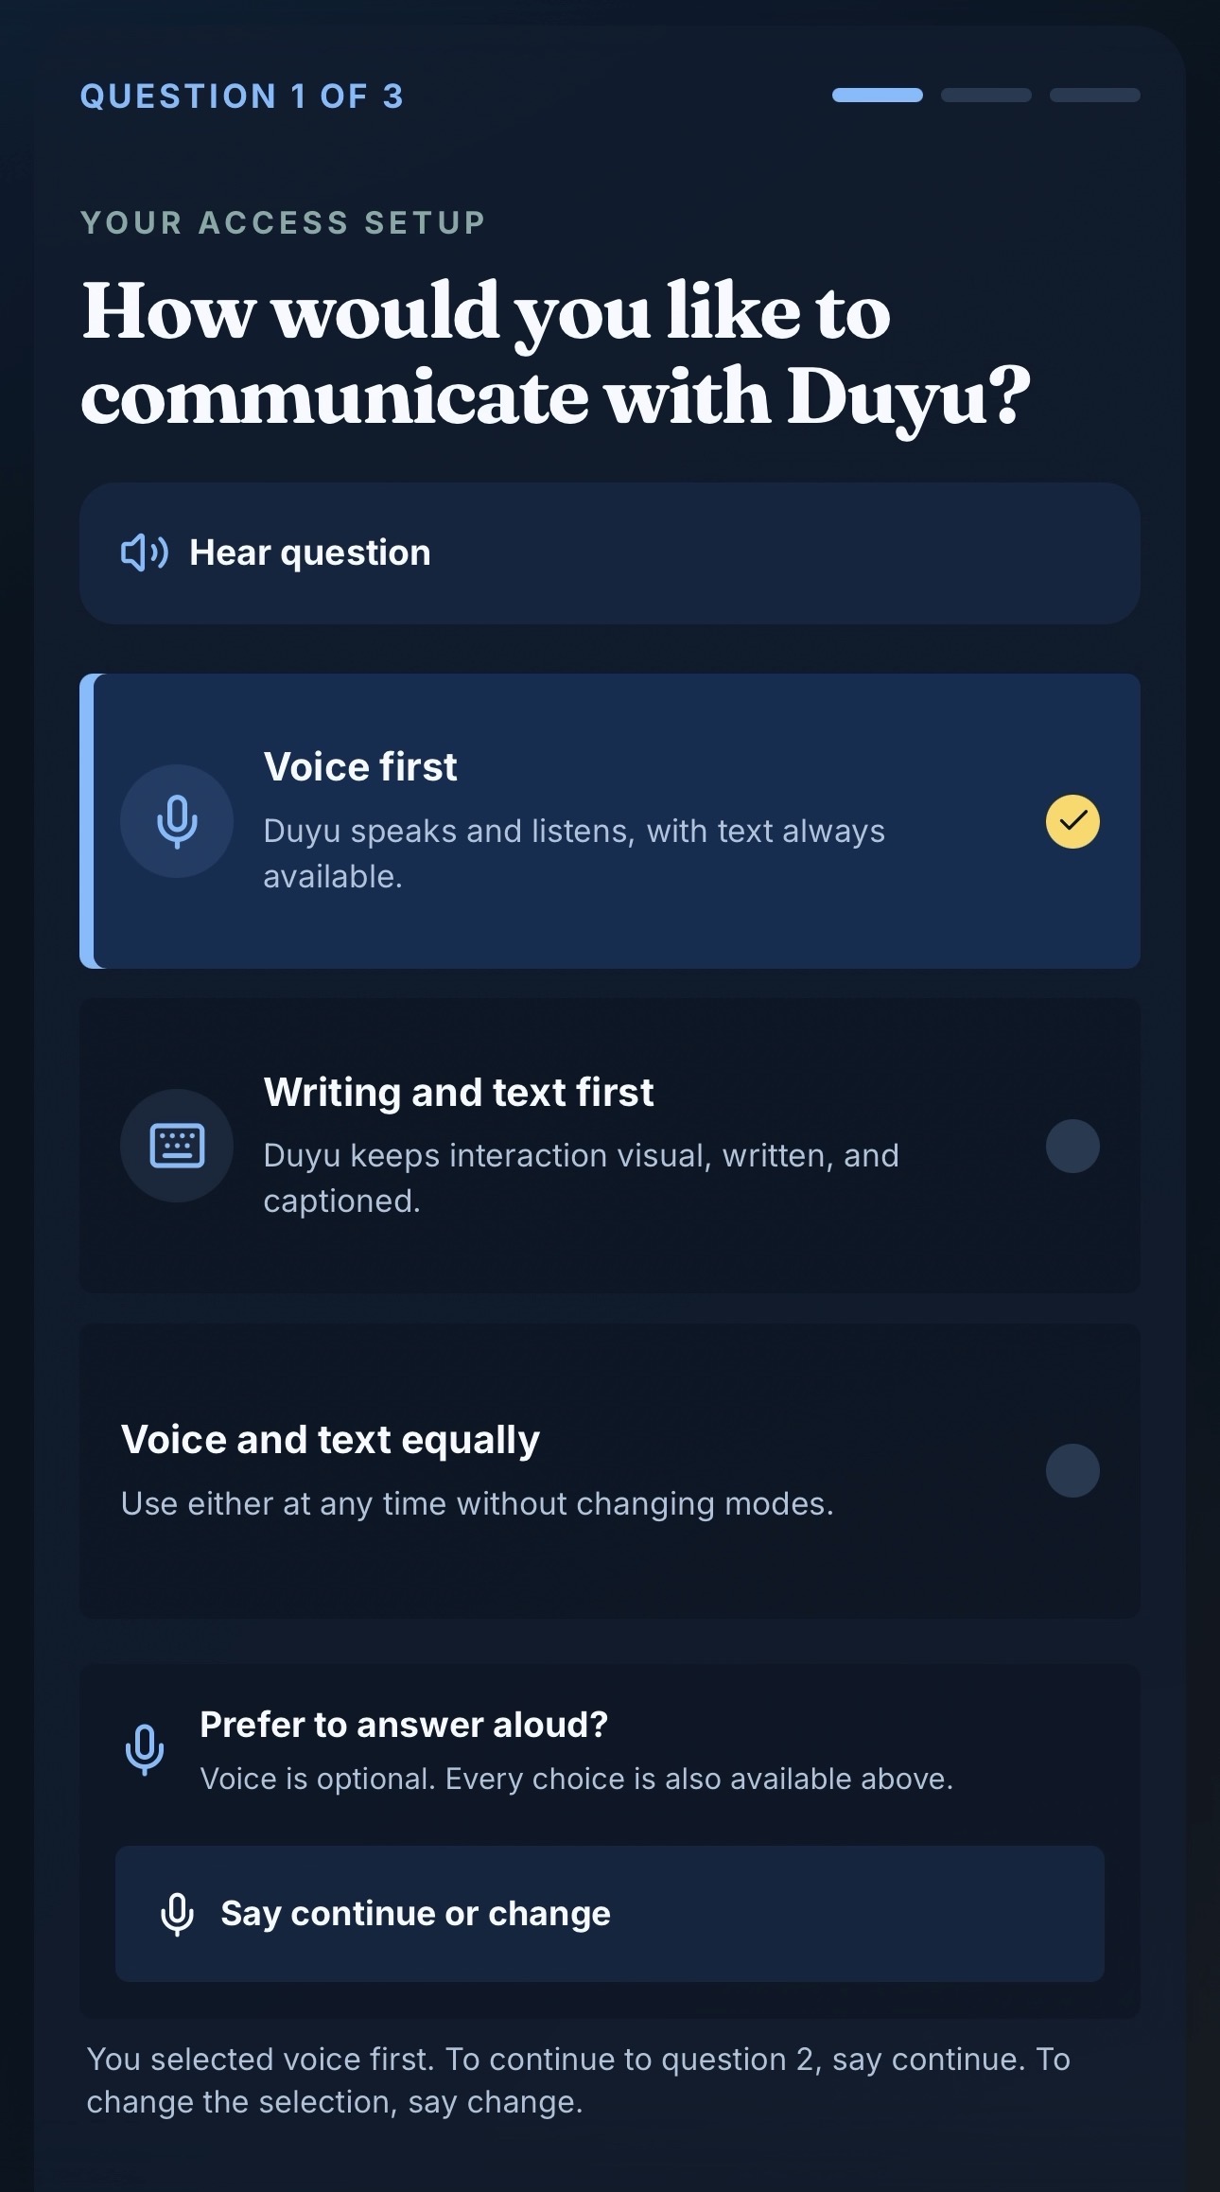Choose the Writing and text first title
The width and height of the screenshot is (1220, 2192).
459,1092
